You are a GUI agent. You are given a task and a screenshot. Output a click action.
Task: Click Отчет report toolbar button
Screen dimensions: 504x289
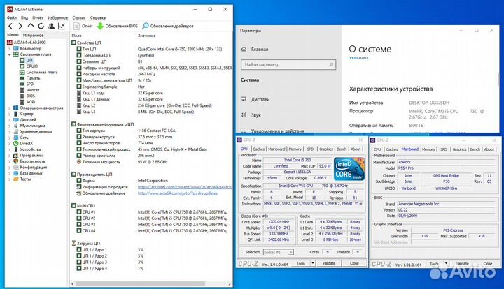coord(83,26)
